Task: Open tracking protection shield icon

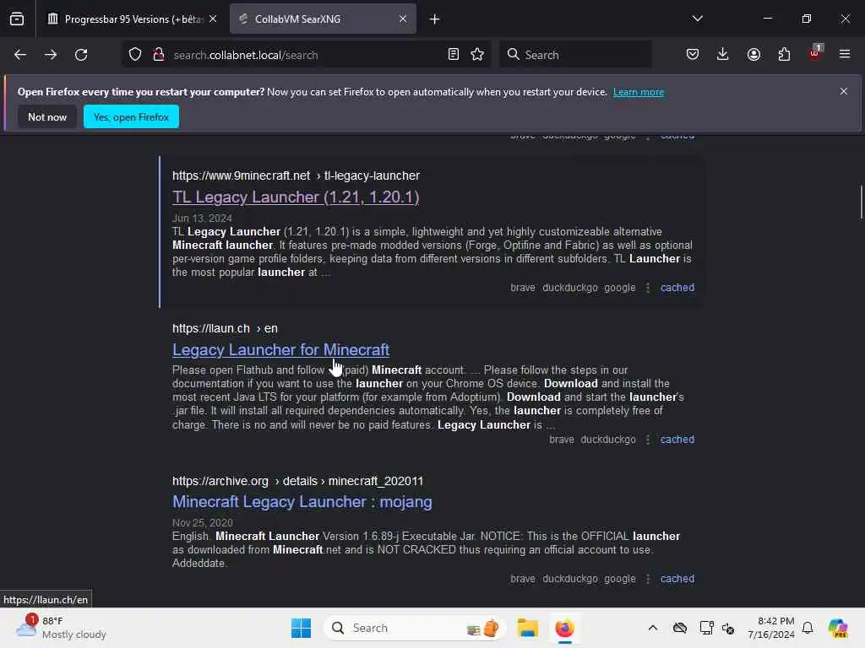Action: pos(135,55)
